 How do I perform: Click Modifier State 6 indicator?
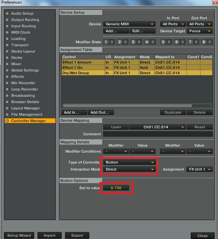pyautogui.click(x=180, y=42)
